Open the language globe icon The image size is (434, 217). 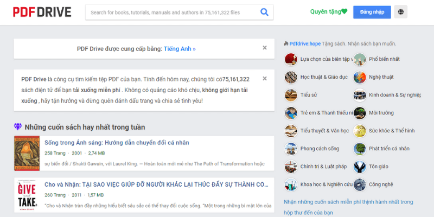point(400,12)
